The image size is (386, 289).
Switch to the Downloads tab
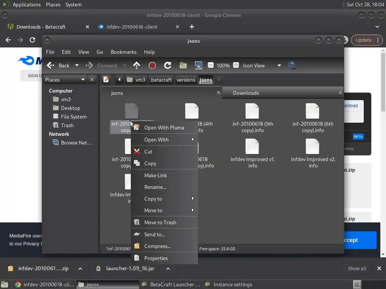246,93
